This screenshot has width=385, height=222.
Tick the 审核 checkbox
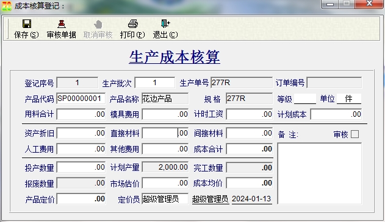point(354,134)
